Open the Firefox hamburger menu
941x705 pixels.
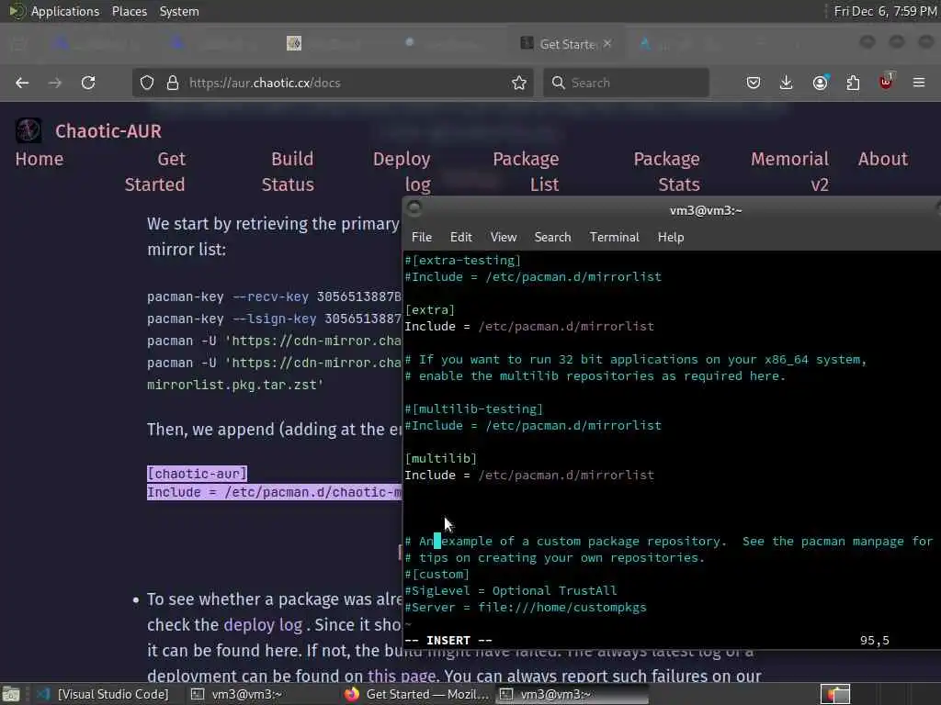919,83
